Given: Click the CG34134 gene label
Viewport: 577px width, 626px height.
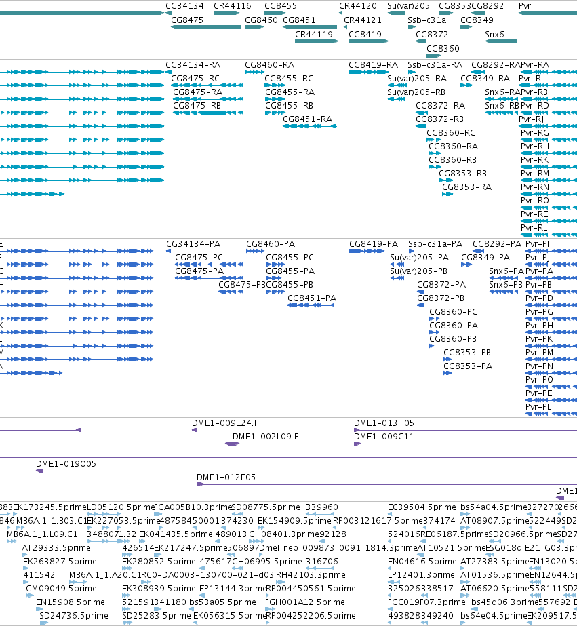Looking at the screenshot, I should point(184,6).
